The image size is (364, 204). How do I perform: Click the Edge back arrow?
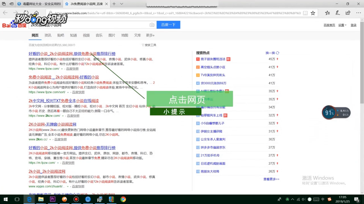click(5, 13)
